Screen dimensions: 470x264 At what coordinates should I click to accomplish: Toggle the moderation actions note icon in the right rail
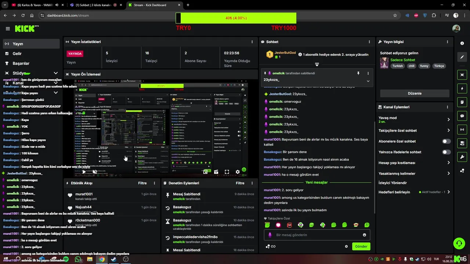[462, 102]
